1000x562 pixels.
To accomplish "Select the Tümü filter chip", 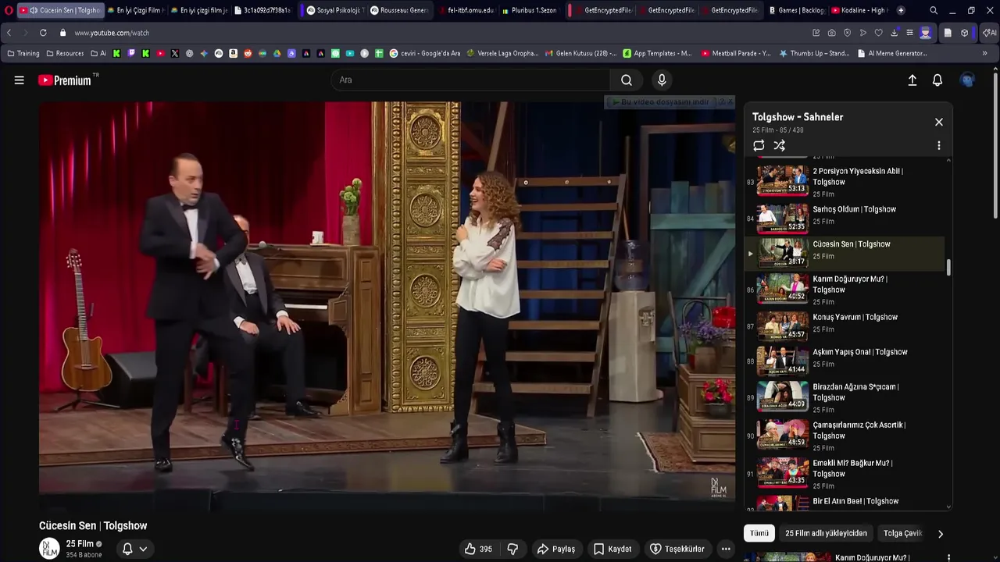I will coord(759,533).
